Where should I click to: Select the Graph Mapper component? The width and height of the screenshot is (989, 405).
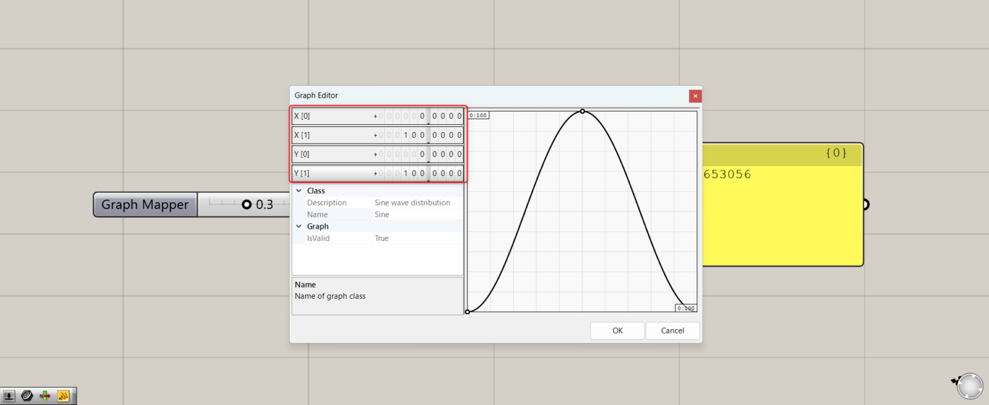point(144,204)
